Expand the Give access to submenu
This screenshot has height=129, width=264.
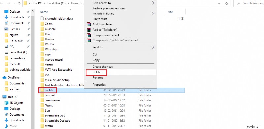coord(120,3)
